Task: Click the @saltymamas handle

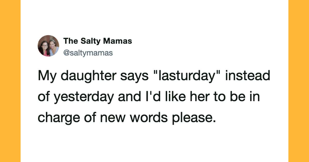Action: (x=88, y=53)
